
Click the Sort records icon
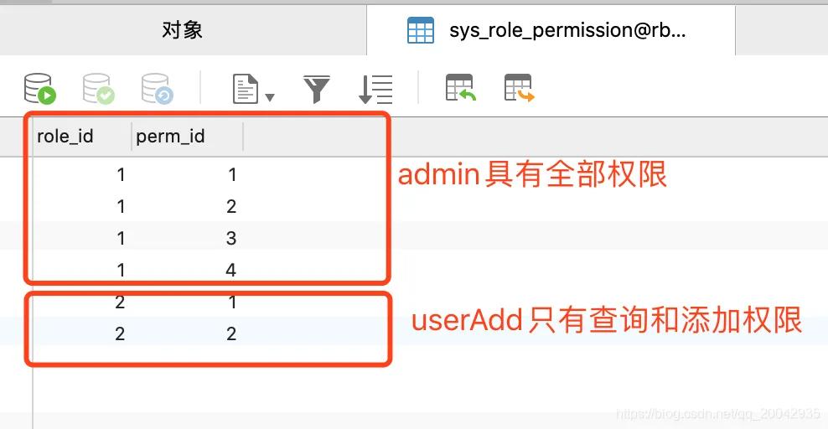pos(375,88)
